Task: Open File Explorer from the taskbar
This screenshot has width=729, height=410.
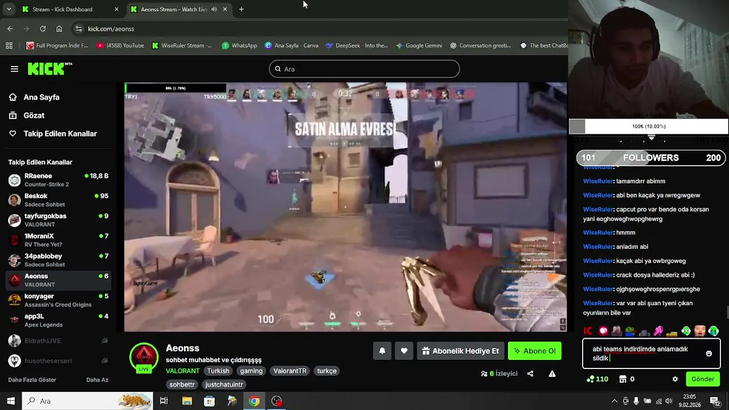Action: pyautogui.click(x=187, y=401)
